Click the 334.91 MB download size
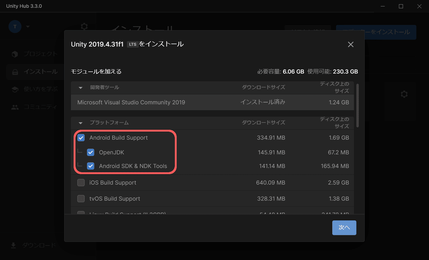This screenshot has height=260, width=429. (271, 137)
